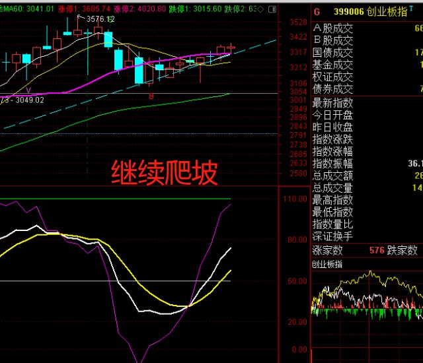Click the V marker on the left of the chart
Image resolution: width=423 pixels, height=363 pixels.
[x=28, y=89]
